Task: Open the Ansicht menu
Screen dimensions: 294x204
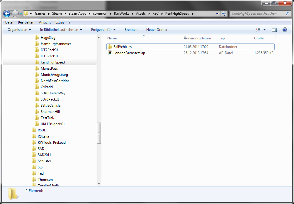Action: click(x=45, y=22)
